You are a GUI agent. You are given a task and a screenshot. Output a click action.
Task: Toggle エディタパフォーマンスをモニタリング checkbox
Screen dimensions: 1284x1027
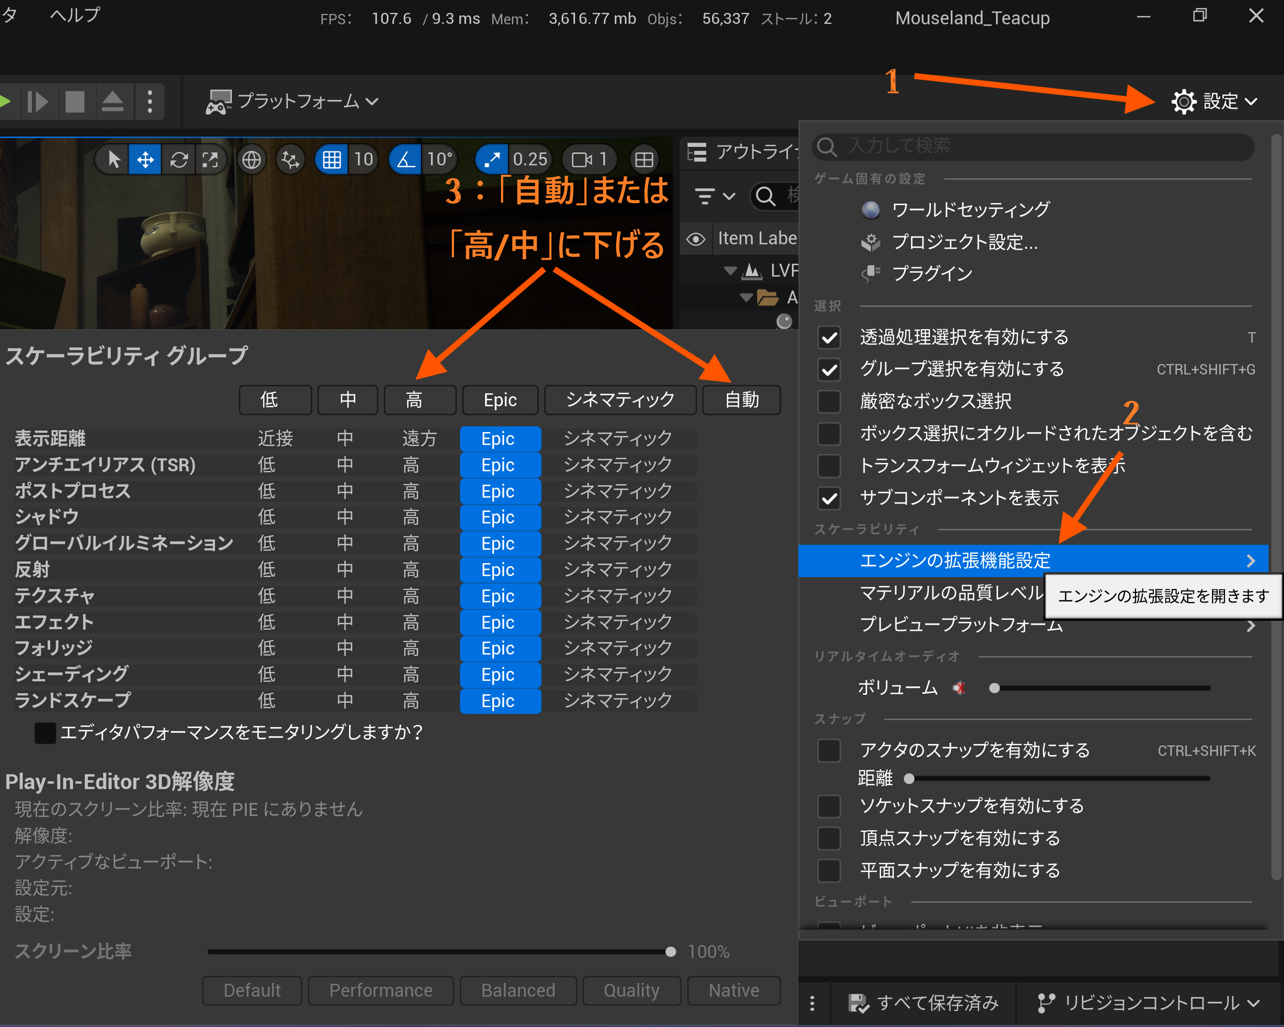(45, 733)
